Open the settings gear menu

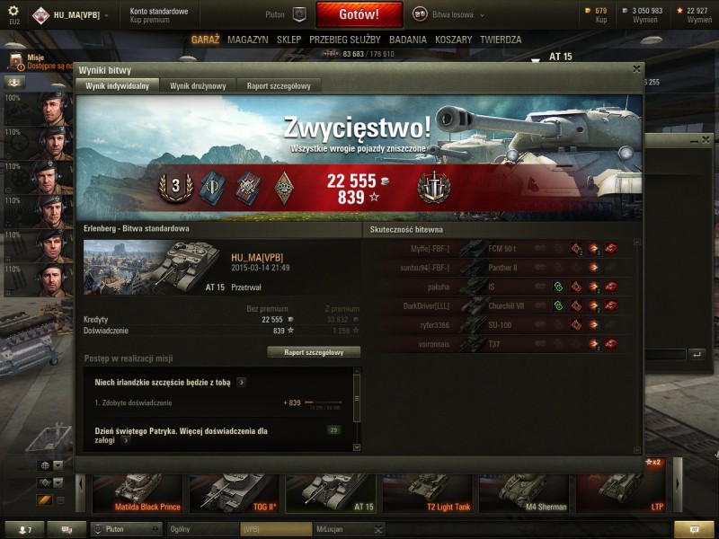[x=13, y=11]
